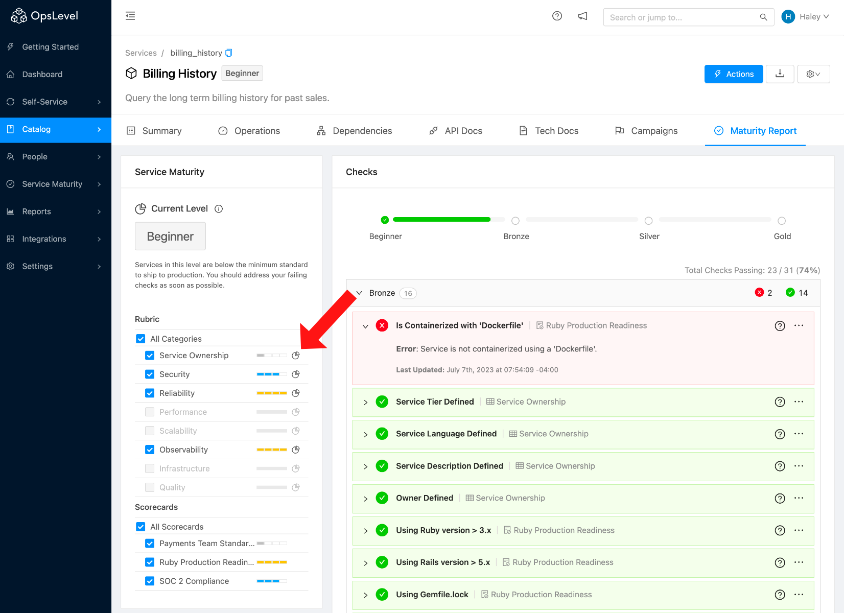The image size is (844, 613).
Task: Open help for Service Description Defined
Action: point(780,466)
